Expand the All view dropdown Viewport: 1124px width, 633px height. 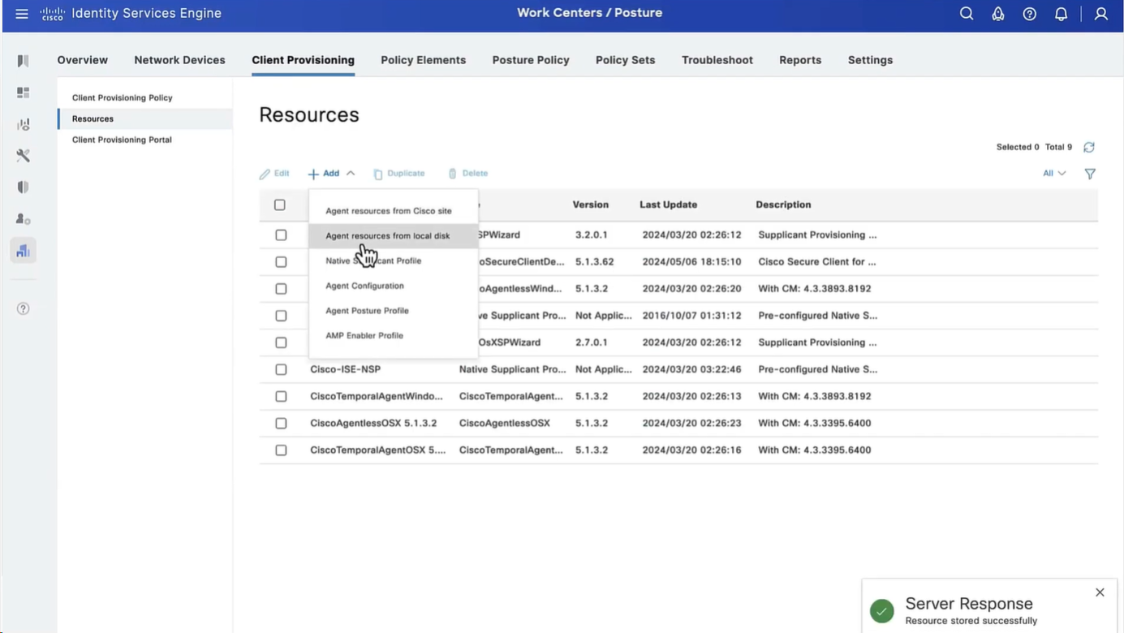point(1053,174)
